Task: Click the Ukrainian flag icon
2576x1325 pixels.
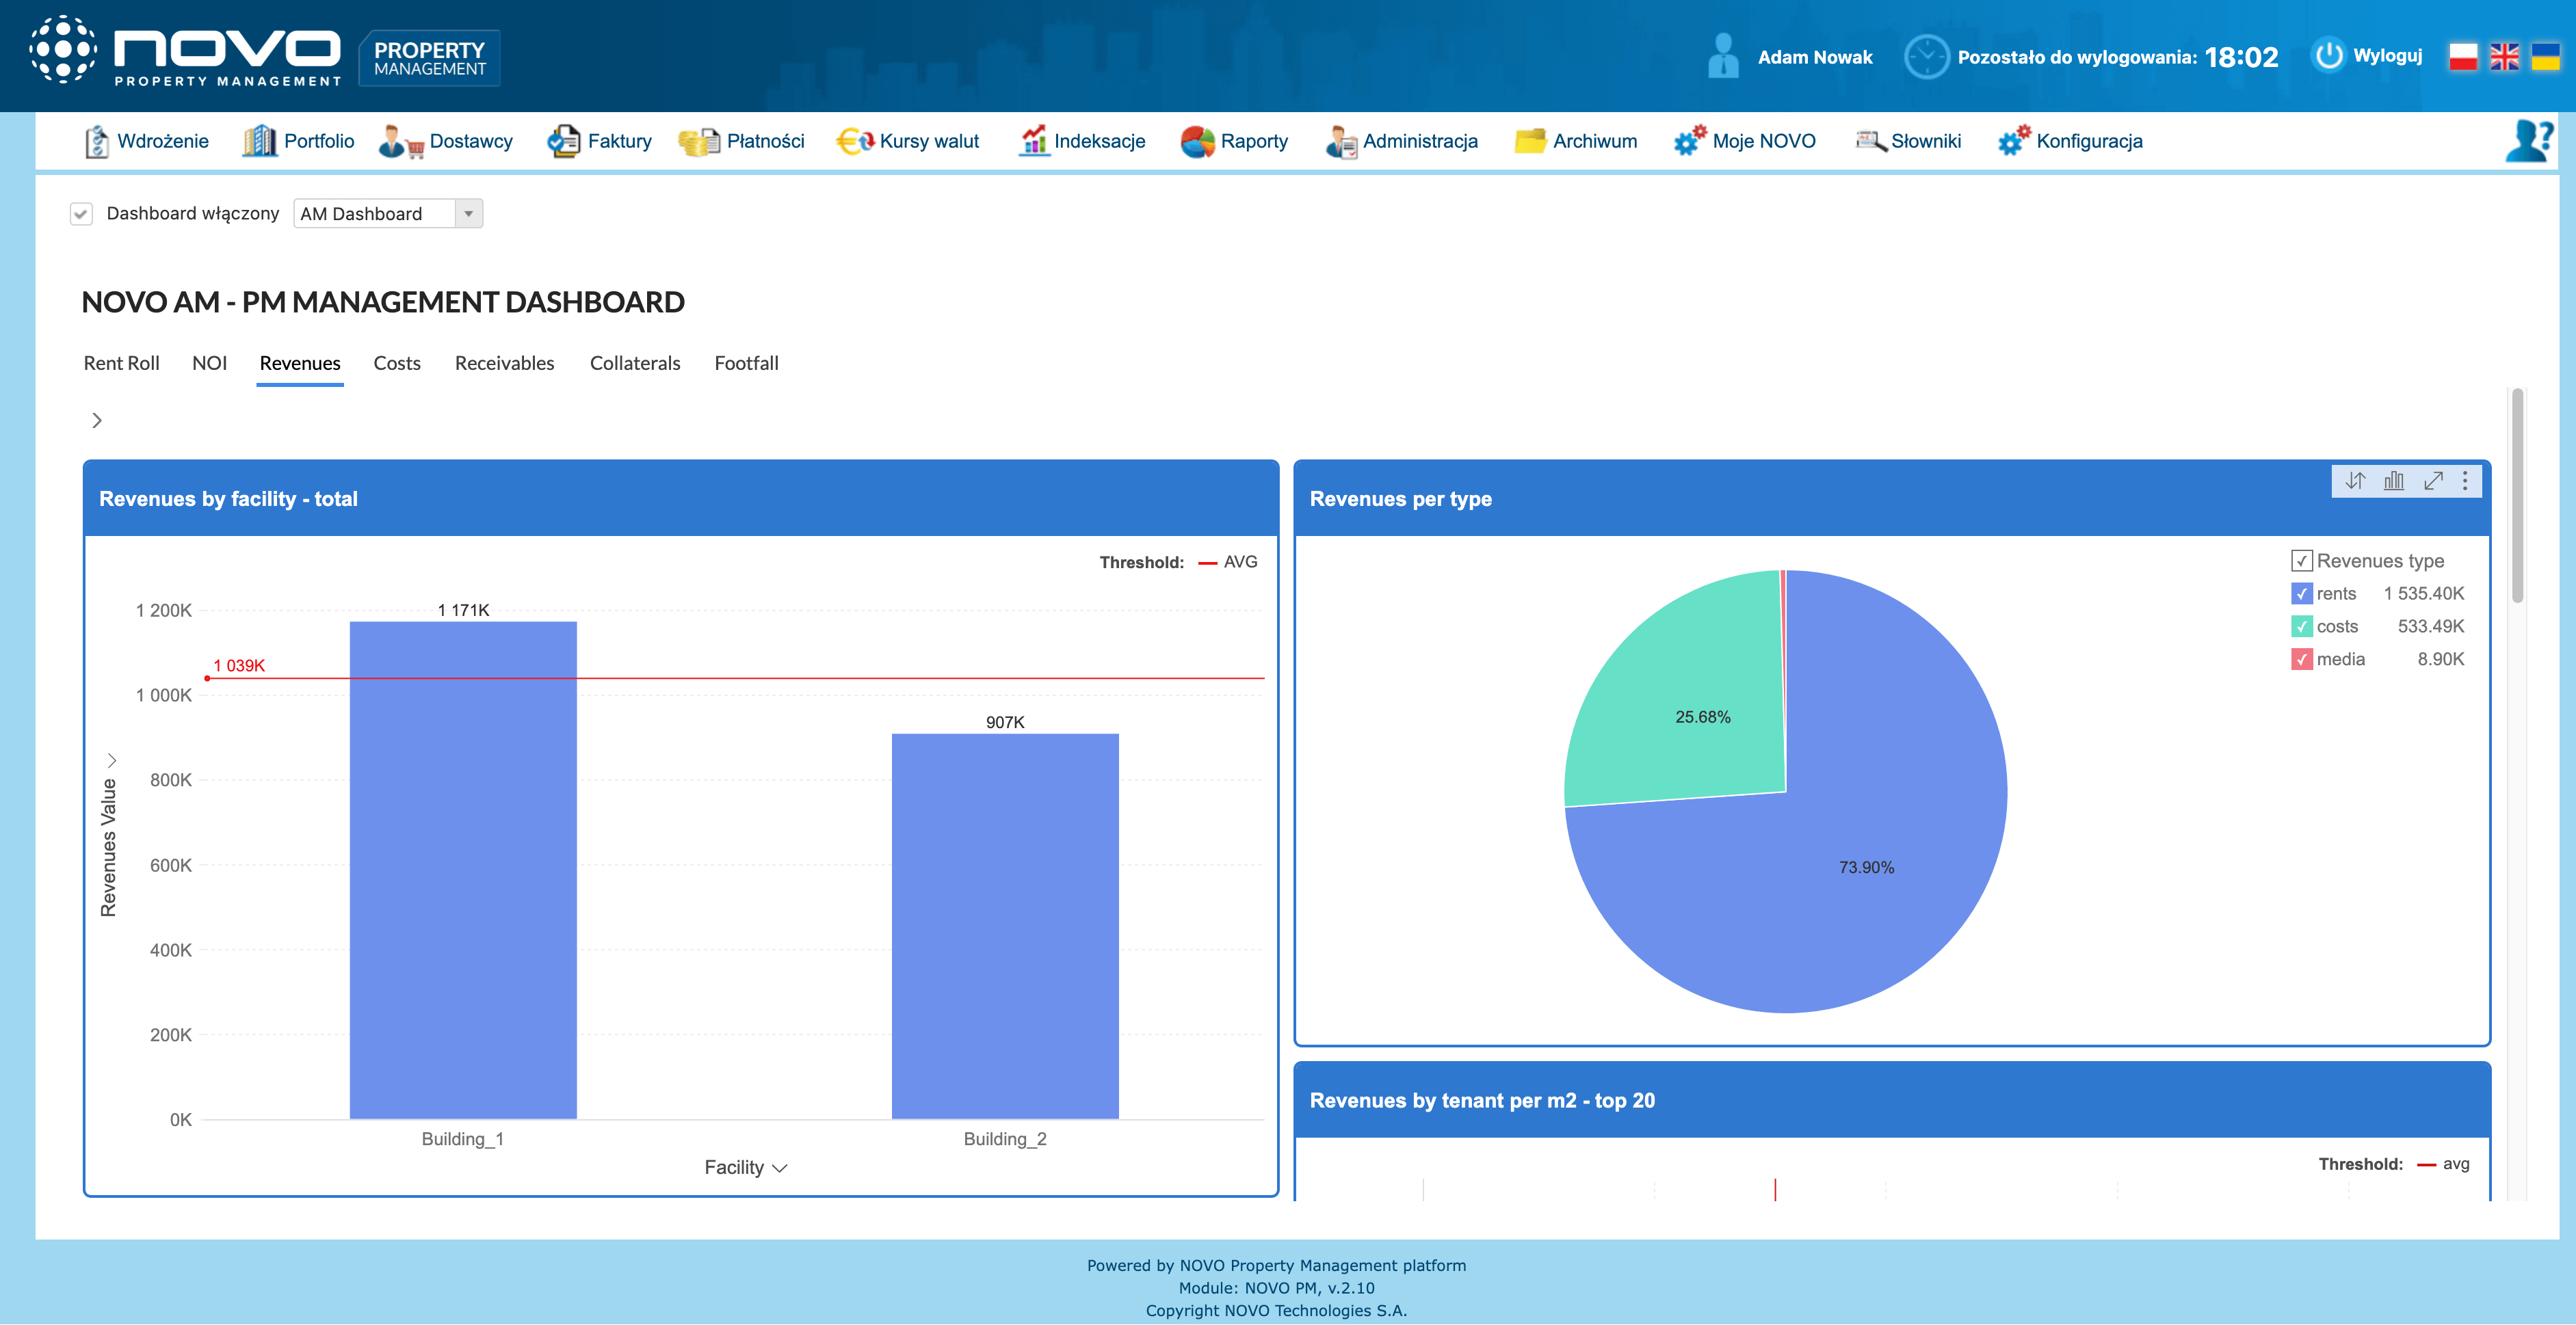Action: [2545, 57]
